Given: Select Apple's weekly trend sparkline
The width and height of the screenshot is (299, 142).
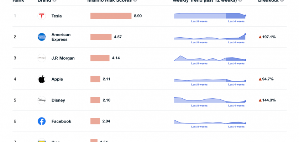Looking at the screenshot, I should coord(210,80).
